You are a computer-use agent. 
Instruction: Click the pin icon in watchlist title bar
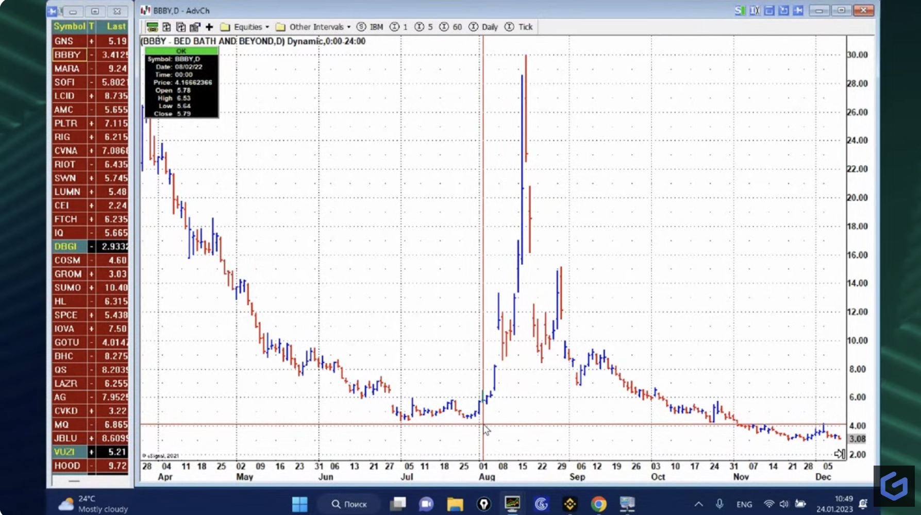(53, 11)
